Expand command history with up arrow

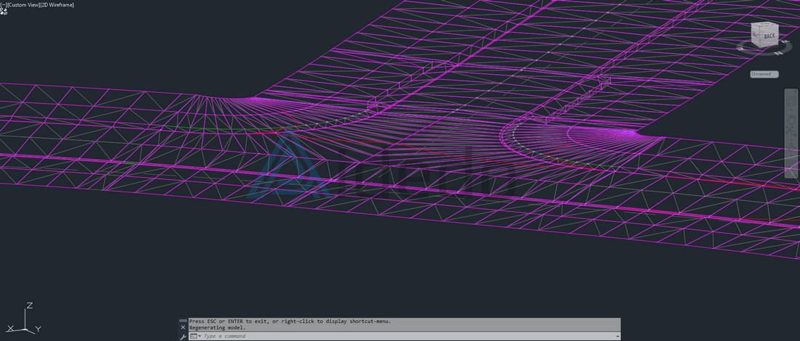[617, 337]
